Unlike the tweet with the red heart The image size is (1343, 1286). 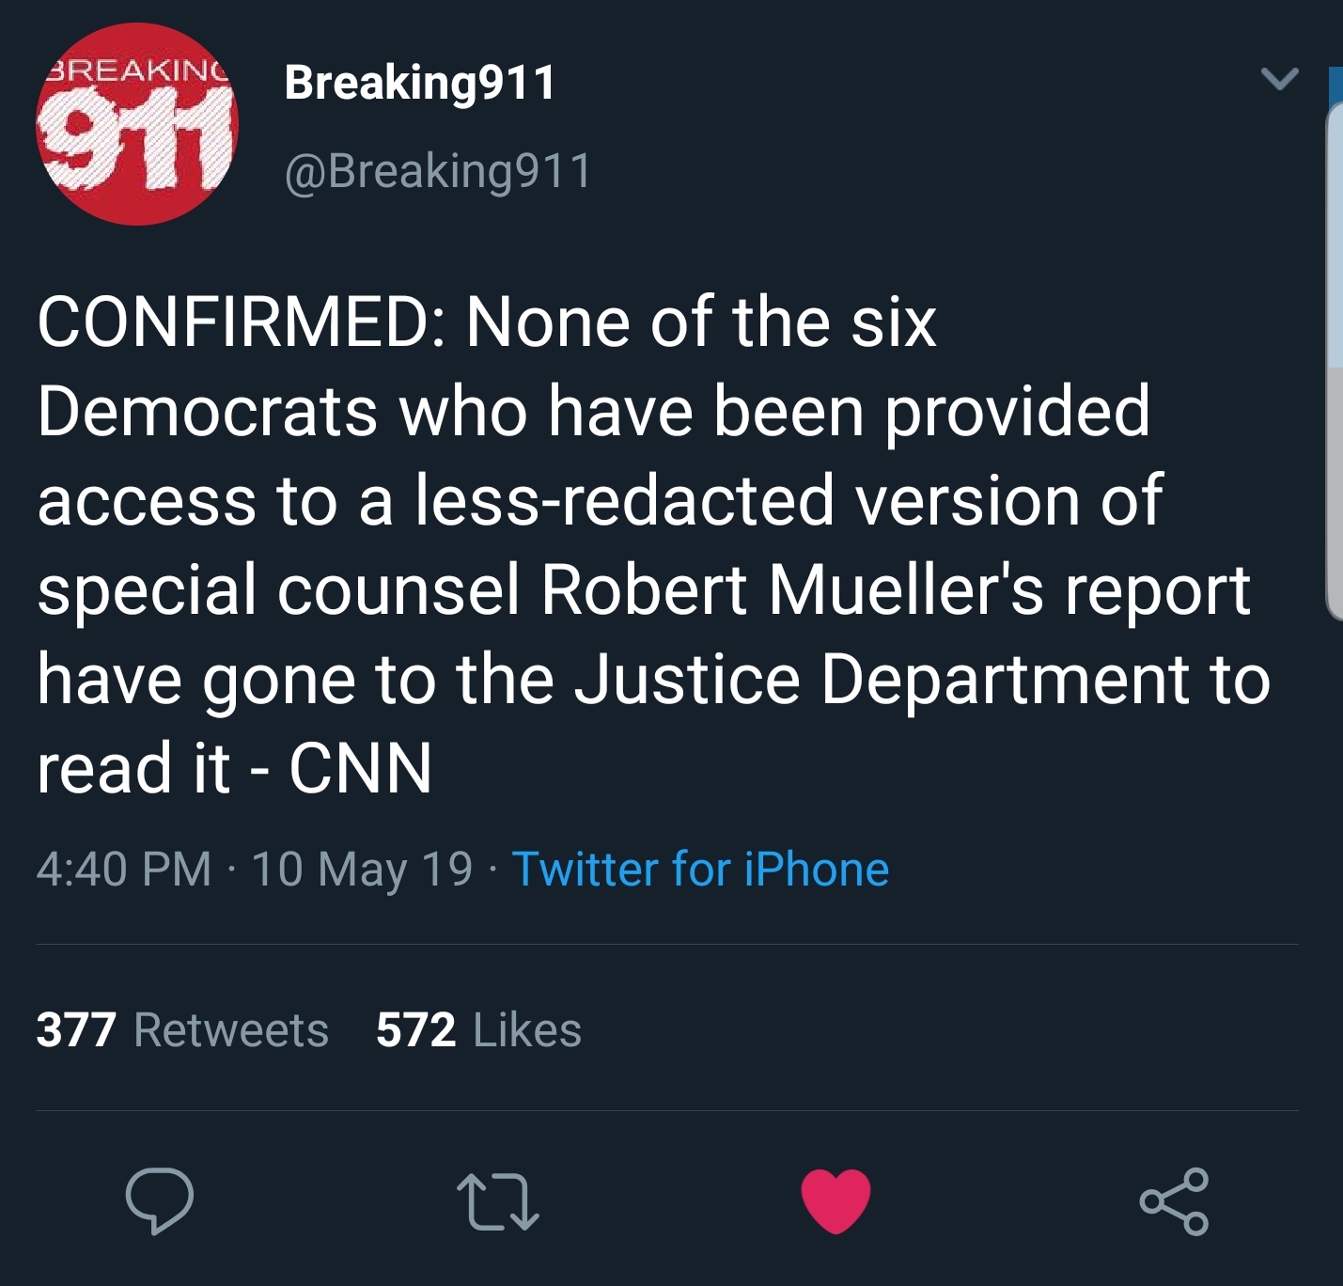point(835,1200)
